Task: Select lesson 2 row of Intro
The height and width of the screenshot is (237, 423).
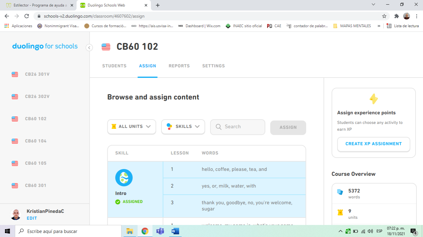Action: pyautogui.click(x=234, y=186)
